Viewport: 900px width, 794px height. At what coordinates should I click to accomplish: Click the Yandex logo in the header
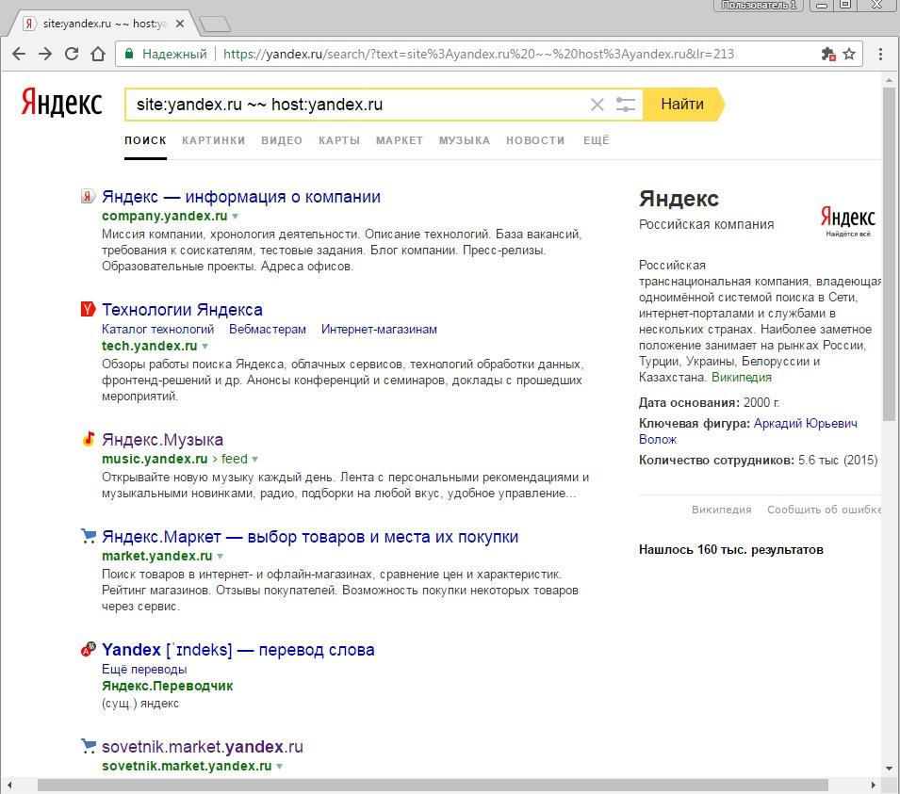(x=62, y=103)
